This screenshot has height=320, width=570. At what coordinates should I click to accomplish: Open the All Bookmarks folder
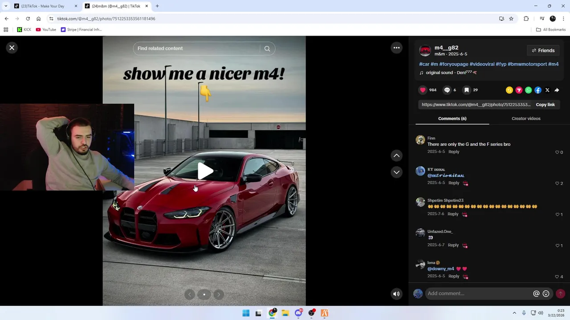[x=551, y=30]
